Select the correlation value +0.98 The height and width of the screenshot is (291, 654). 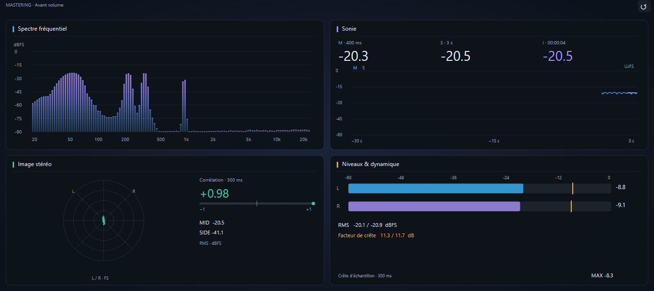pos(215,193)
